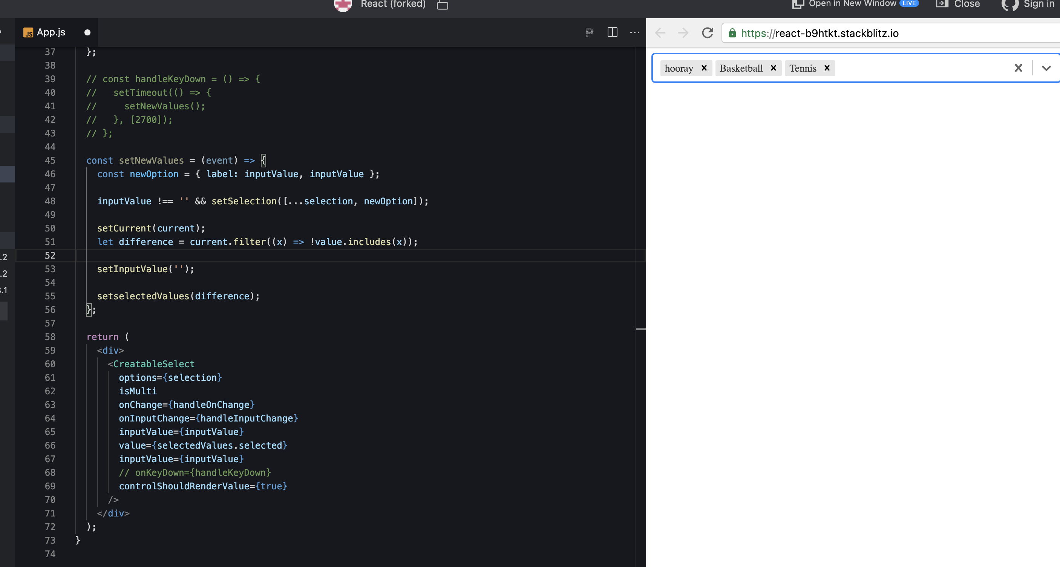Click the back navigation arrow
The width and height of the screenshot is (1060, 567).
pyautogui.click(x=660, y=33)
